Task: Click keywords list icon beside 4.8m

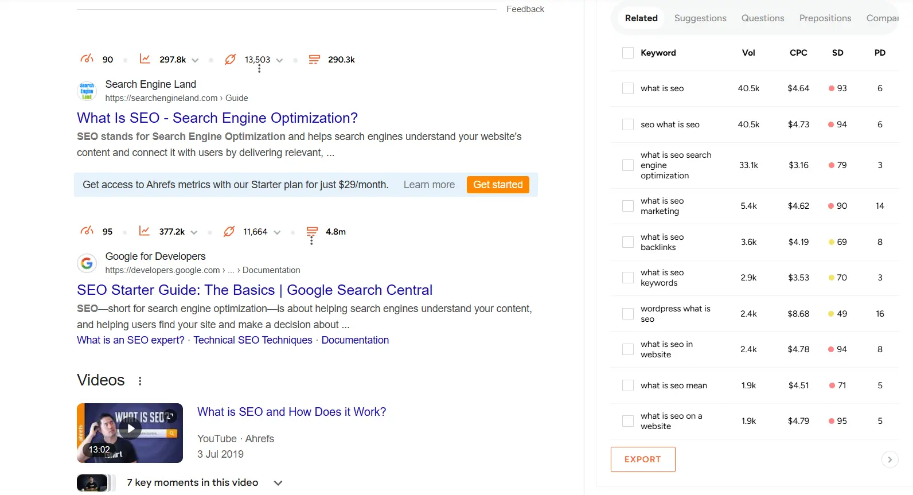Action: click(312, 231)
